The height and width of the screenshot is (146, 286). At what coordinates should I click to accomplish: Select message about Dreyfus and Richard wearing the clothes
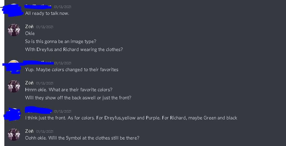[74, 49]
